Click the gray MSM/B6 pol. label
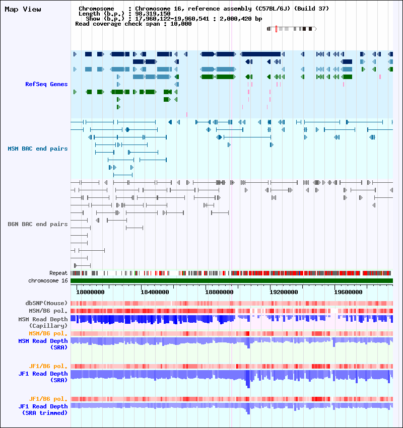 pyautogui.click(x=48, y=311)
